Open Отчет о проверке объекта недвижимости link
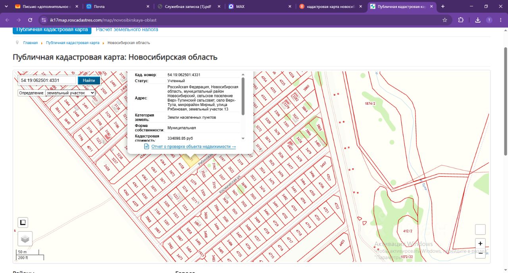508x273 pixels. pyautogui.click(x=193, y=146)
